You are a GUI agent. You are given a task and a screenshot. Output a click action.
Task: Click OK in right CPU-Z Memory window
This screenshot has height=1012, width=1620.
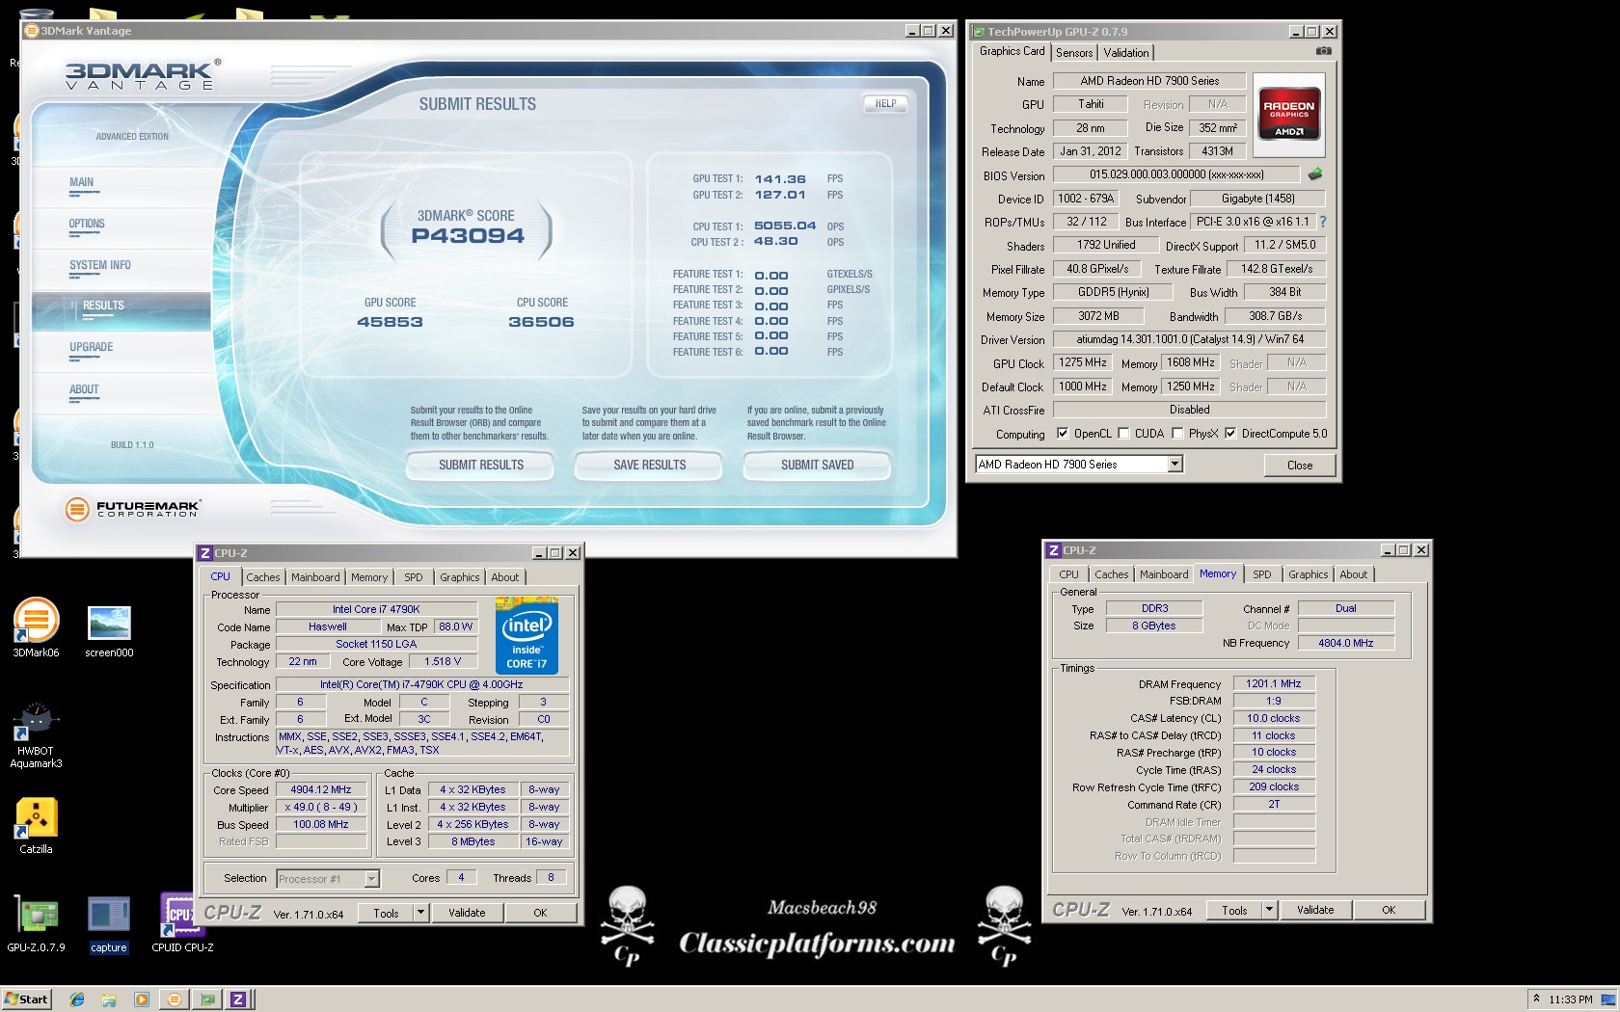[1388, 910]
